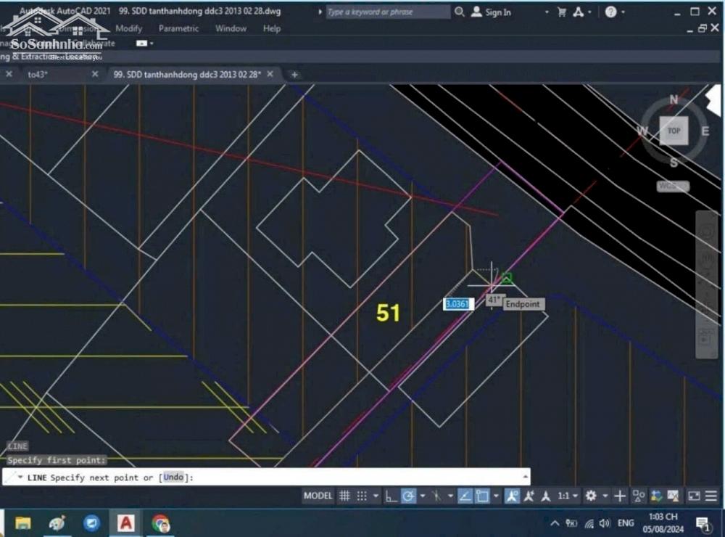Switch to the to43* drawing tab
Image resolution: width=725 pixels, height=537 pixels.
pos(38,74)
